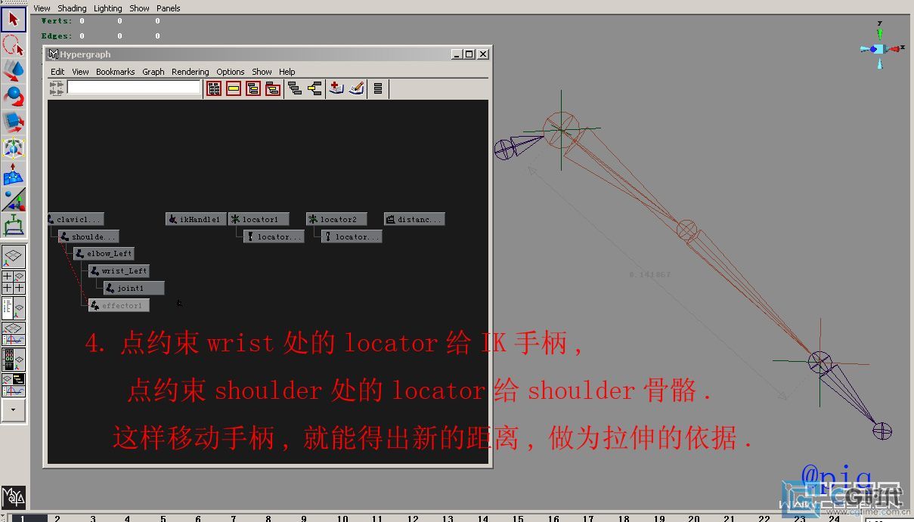Click Frame All in Hypergraph toolbar
Image resolution: width=914 pixels, height=522 pixels.
click(x=214, y=88)
